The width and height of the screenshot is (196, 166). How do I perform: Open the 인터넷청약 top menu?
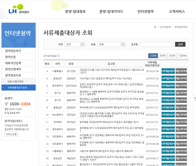(146, 12)
